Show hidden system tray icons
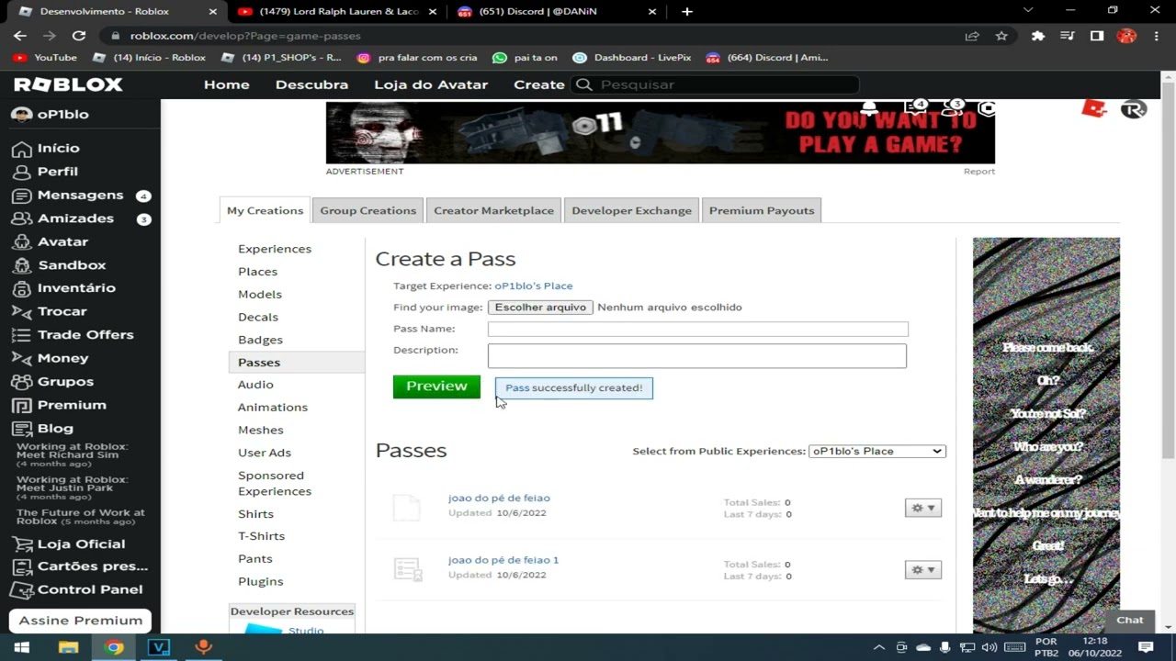 click(x=879, y=647)
